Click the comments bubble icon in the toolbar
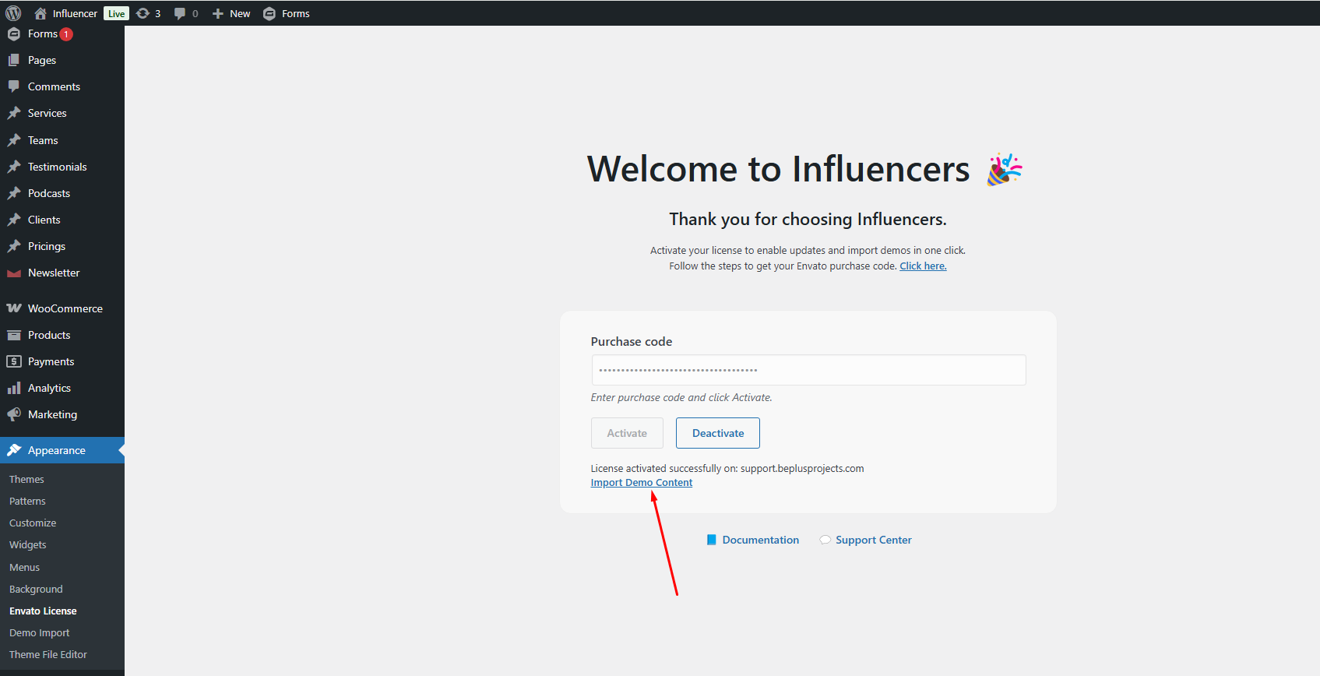Viewport: 1320px width, 676px height. [x=180, y=12]
